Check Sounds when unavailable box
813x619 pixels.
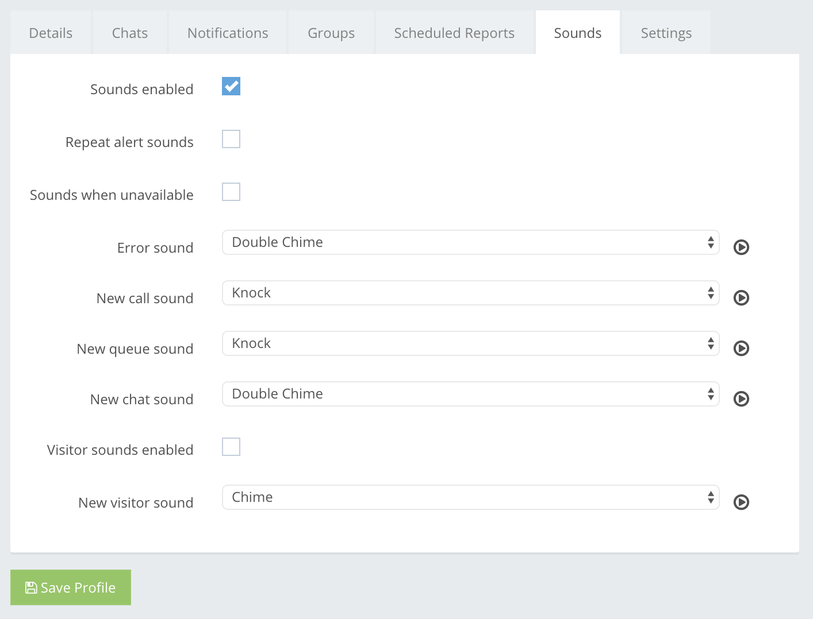(231, 192)
